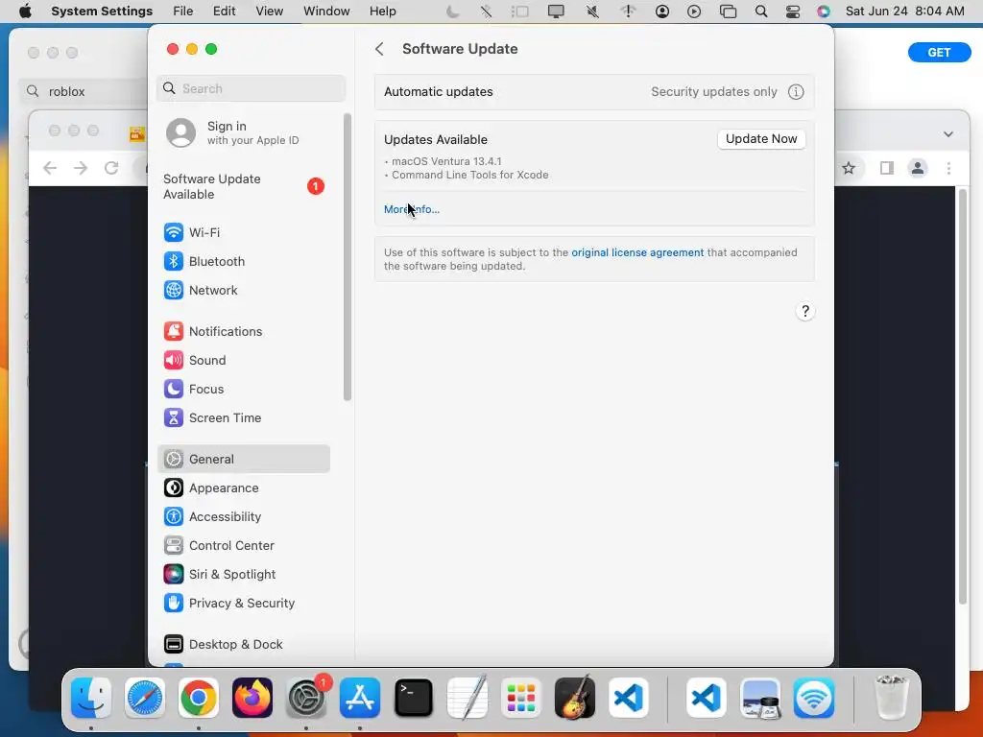Screen dimensions: 983x737
Task: Click Software Update Available notice
Action: pos(243,187)
